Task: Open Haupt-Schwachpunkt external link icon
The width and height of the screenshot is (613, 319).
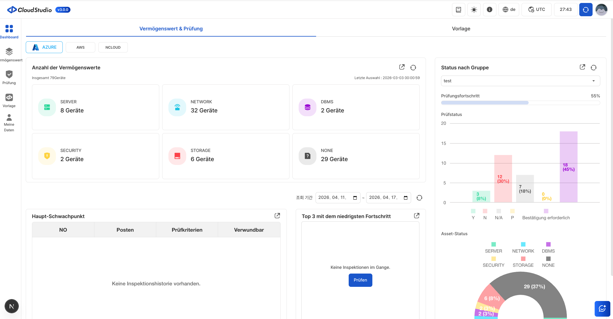Action: click(x=277, y=216)
